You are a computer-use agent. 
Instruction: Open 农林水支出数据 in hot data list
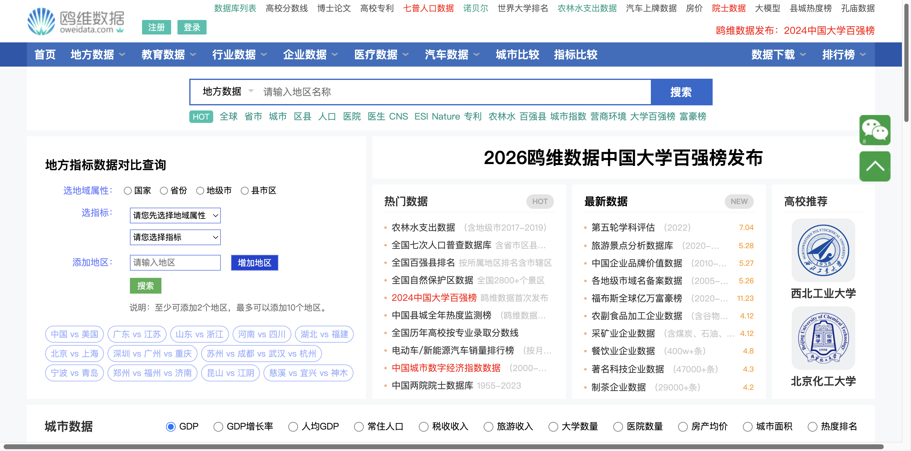(x=423, y=228)
